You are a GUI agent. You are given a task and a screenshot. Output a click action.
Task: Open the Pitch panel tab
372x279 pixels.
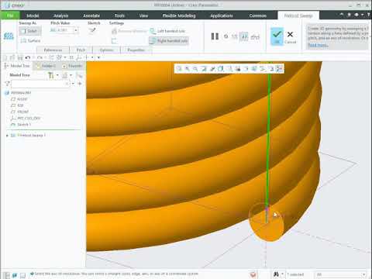(x=81, y=50)
